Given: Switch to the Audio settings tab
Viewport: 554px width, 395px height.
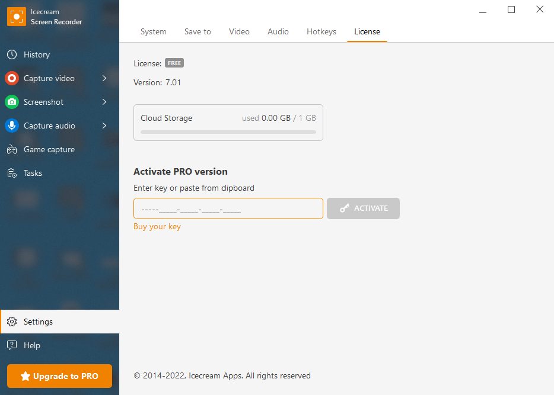Looking at the screenshot, I should coord(278,31).
